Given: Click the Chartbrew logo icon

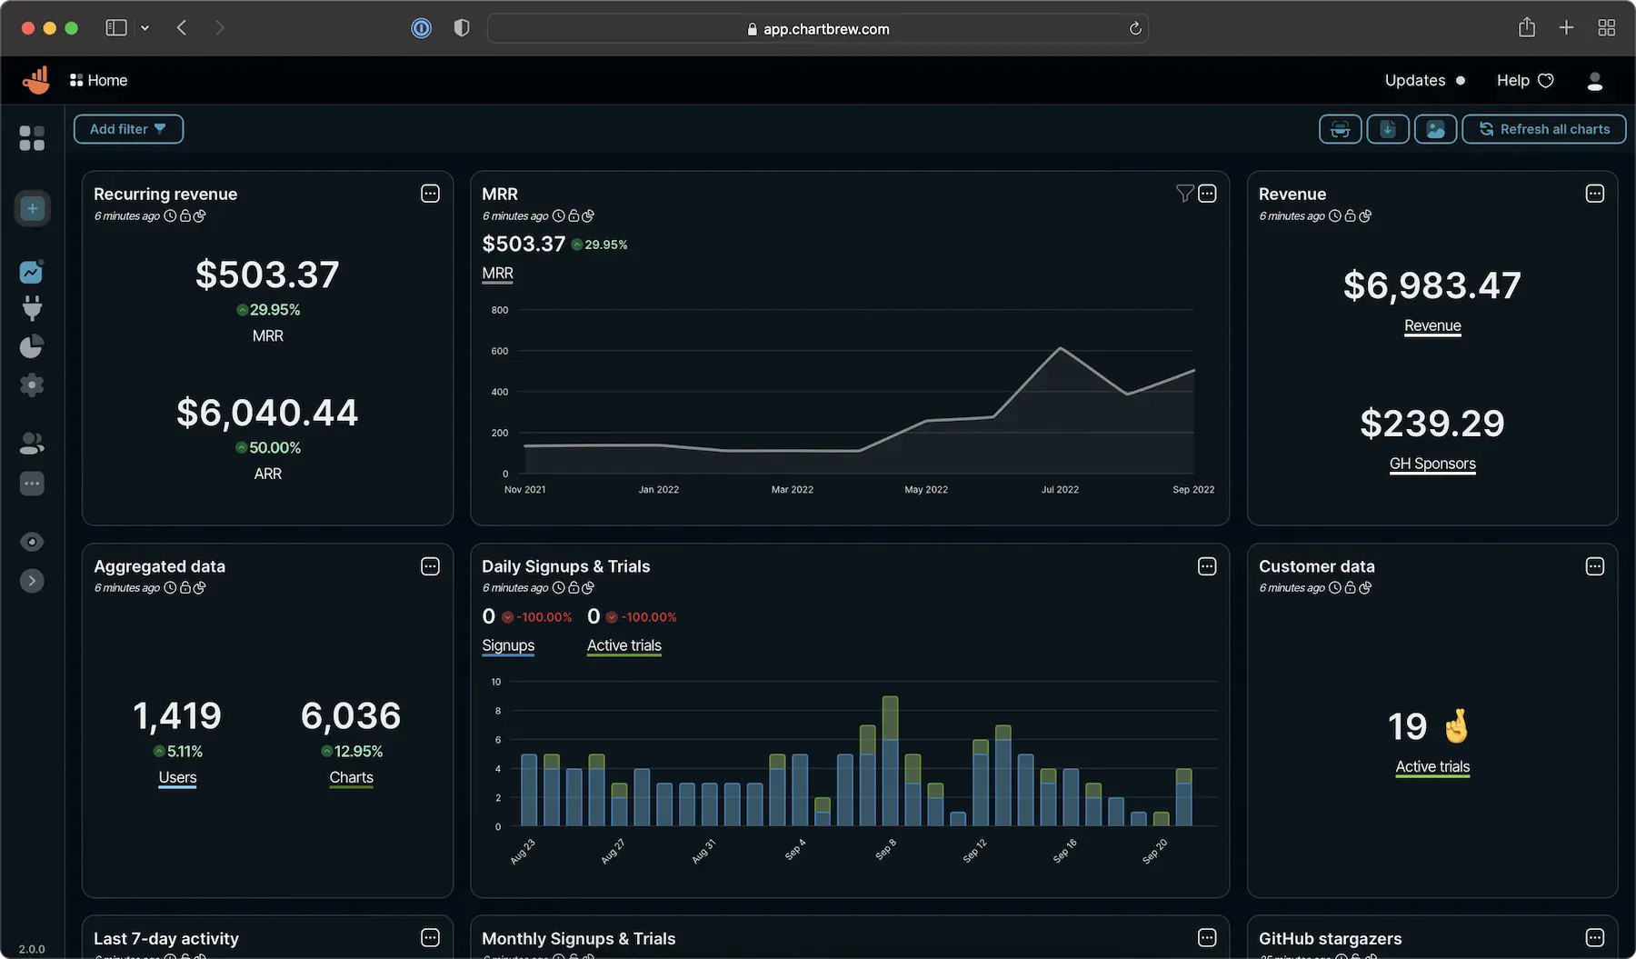Looking at the screenshot, I should (36, 80).
